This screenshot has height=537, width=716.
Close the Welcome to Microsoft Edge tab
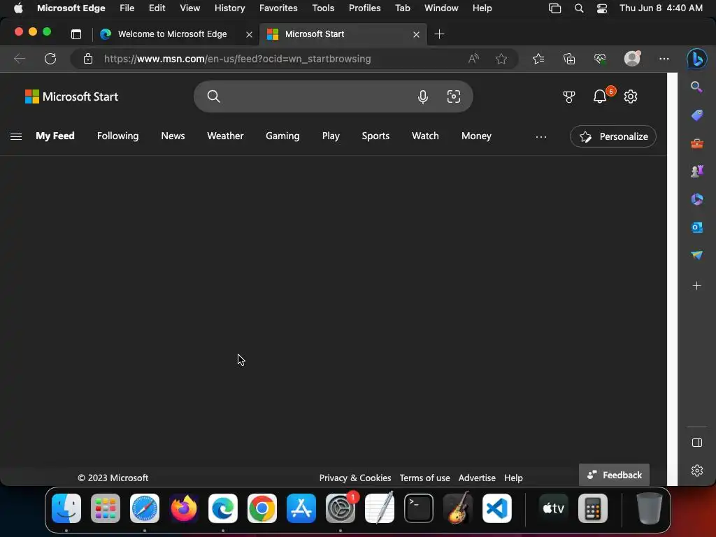pos(249,34)
